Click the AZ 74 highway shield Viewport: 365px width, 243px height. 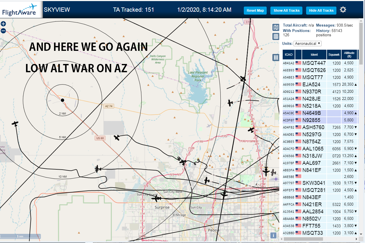pos(109,106)
